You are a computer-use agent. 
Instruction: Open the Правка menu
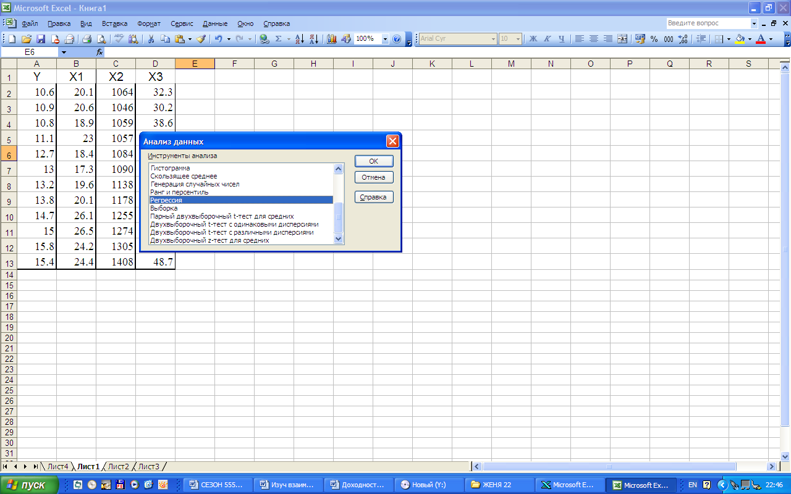59,23
